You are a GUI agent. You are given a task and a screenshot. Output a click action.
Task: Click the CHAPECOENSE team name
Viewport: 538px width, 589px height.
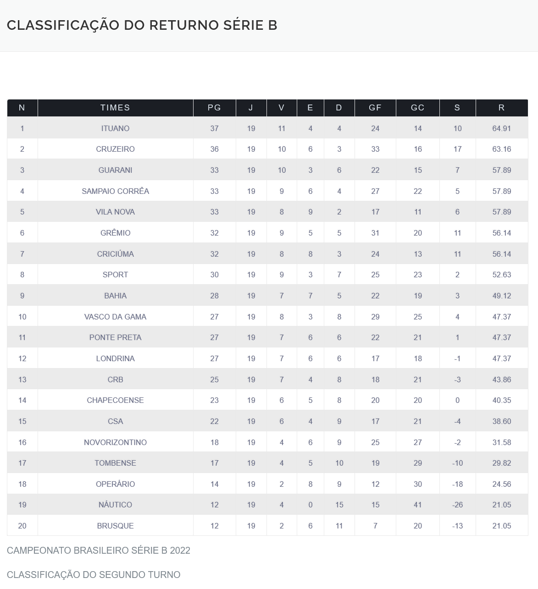(115, 400)
